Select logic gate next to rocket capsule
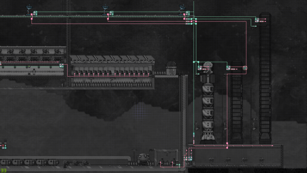The height and width of the screenshot is (173, 307). click(x=200, y=68)
